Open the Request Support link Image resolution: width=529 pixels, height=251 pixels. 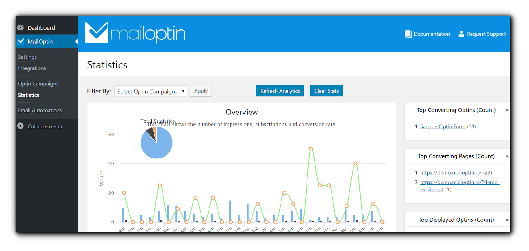tap(486, 34)
